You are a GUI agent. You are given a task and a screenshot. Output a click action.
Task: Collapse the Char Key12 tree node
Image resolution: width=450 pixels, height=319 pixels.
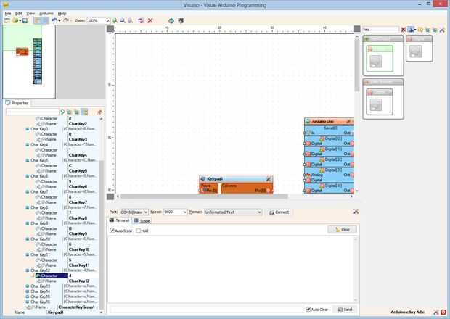click(x=28, y=270)
